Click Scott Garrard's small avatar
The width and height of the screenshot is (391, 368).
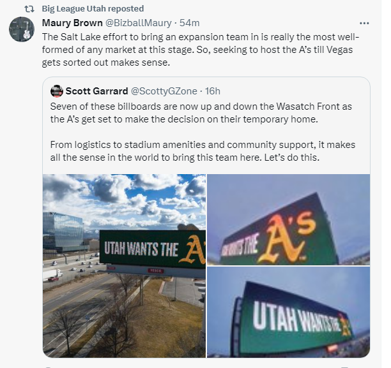(x=56, y=91)
